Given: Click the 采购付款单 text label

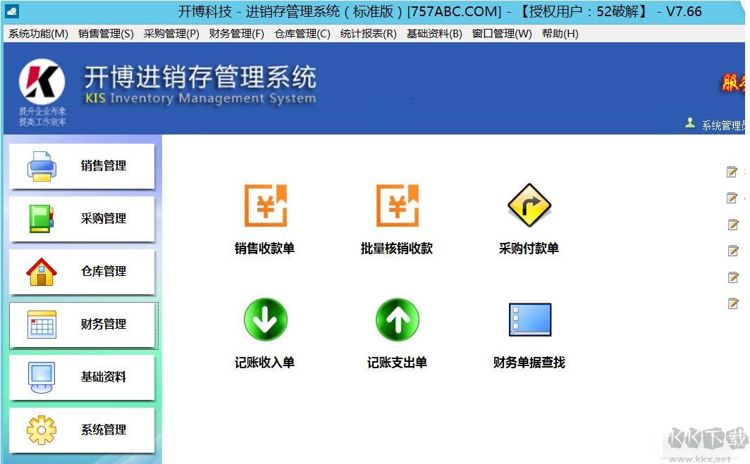Looking at the screenshot, I should [x=529, y=249].
